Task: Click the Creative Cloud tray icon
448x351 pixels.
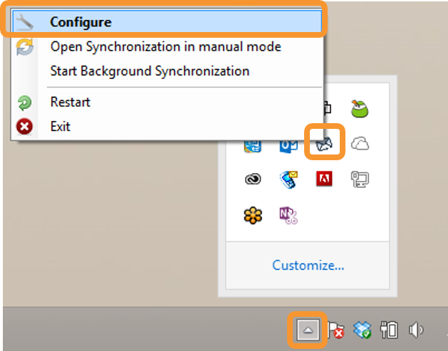Action: coord(253,179)
